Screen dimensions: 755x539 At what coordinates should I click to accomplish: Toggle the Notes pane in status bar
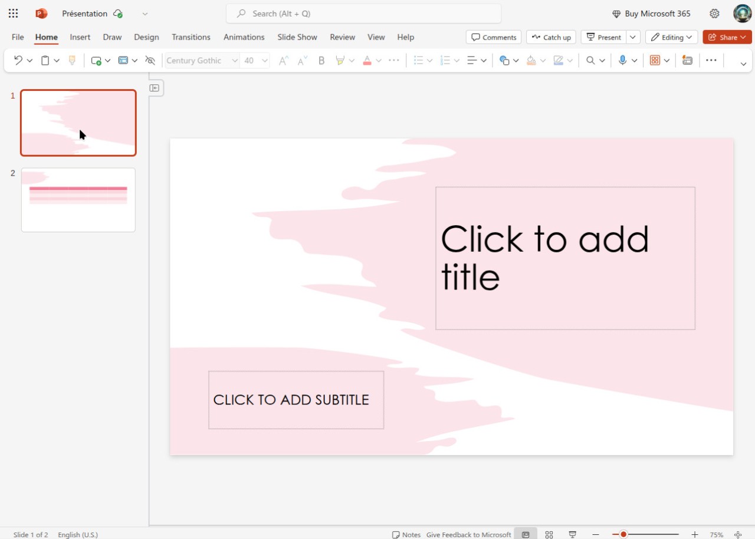tap(406, 534)
